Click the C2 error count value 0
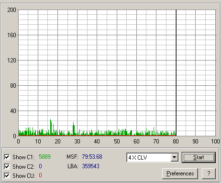 pos(40,166)
